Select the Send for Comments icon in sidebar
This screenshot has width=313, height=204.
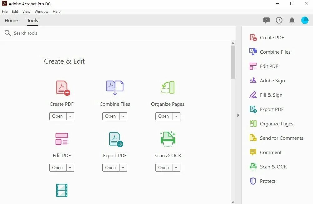(253, 138)
